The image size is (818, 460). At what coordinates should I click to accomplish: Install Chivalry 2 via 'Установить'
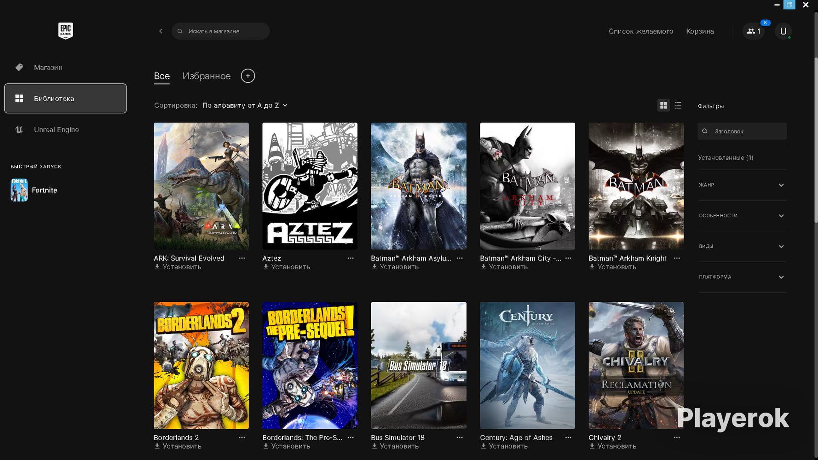(x=613, y=446)
